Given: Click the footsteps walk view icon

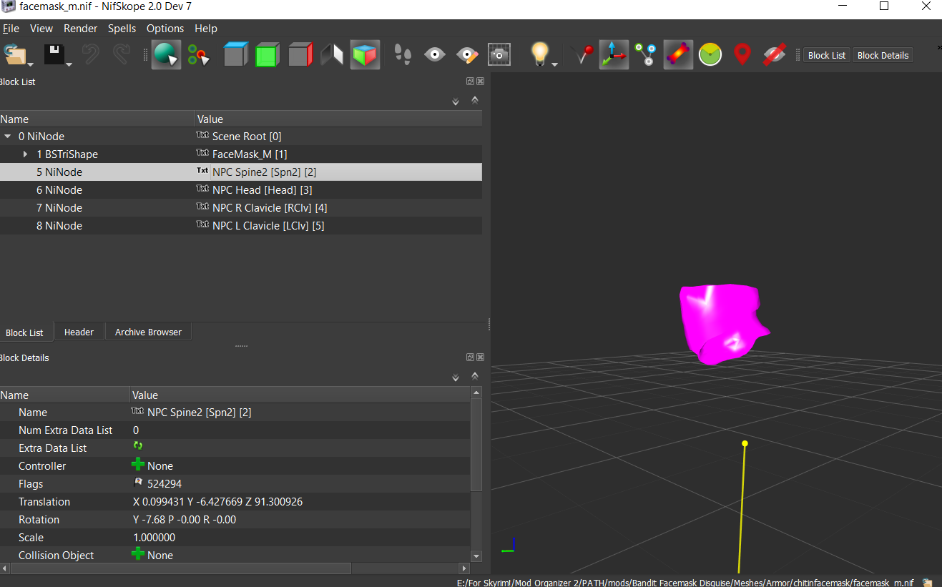Looking at the screenshot, I should click(403, 55).
